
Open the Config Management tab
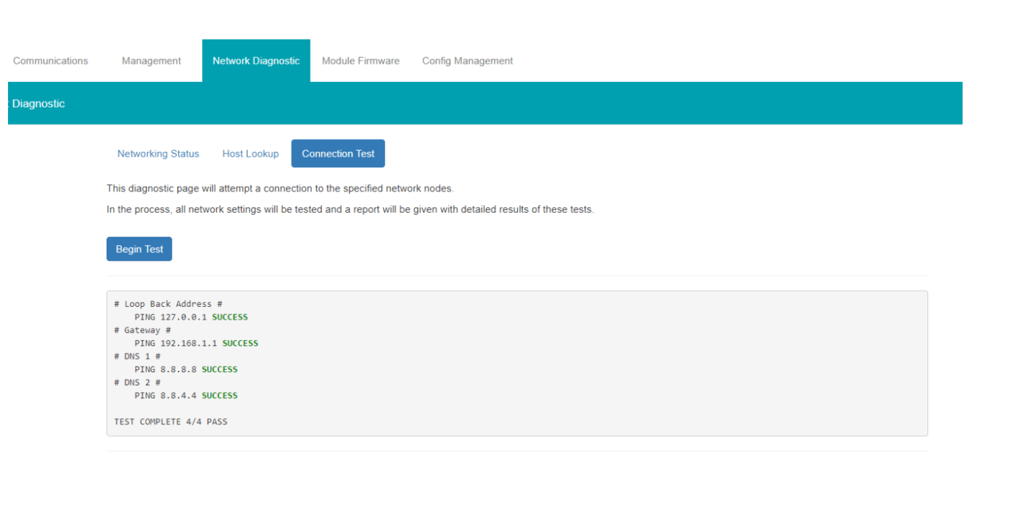467,61
